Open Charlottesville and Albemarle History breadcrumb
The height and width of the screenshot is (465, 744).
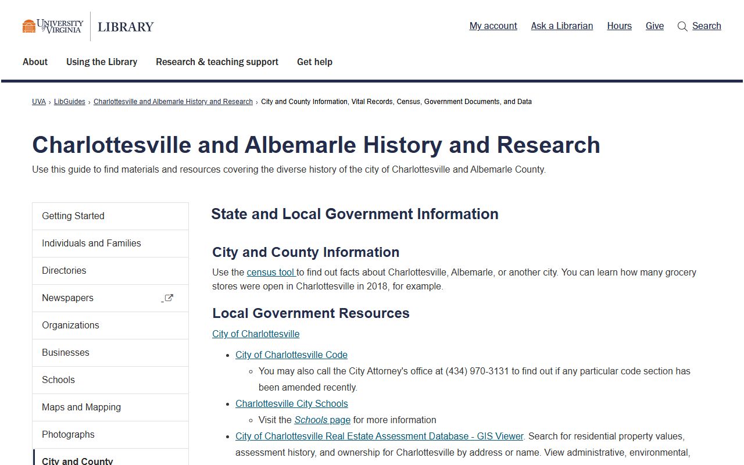(173, 102)
